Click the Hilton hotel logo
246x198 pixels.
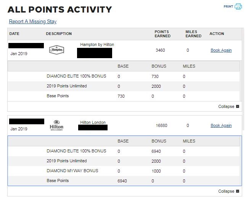(x=56, y=125)
